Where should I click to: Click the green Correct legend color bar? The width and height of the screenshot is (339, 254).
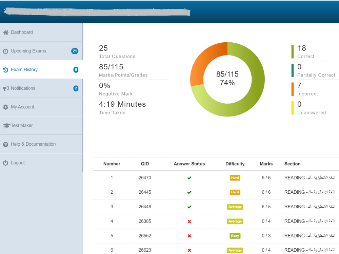[x=293, y=52]
